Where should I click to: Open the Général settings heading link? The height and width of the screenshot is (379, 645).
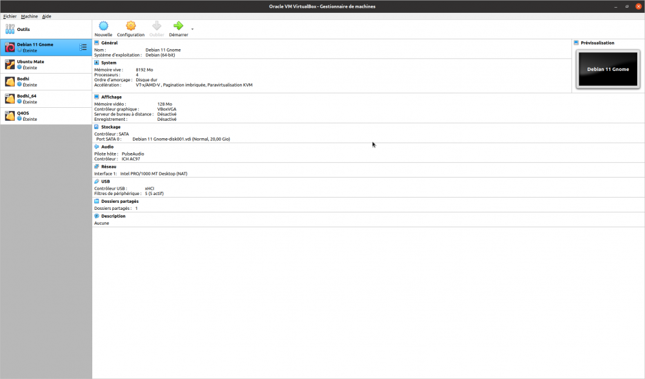(110, 43)
